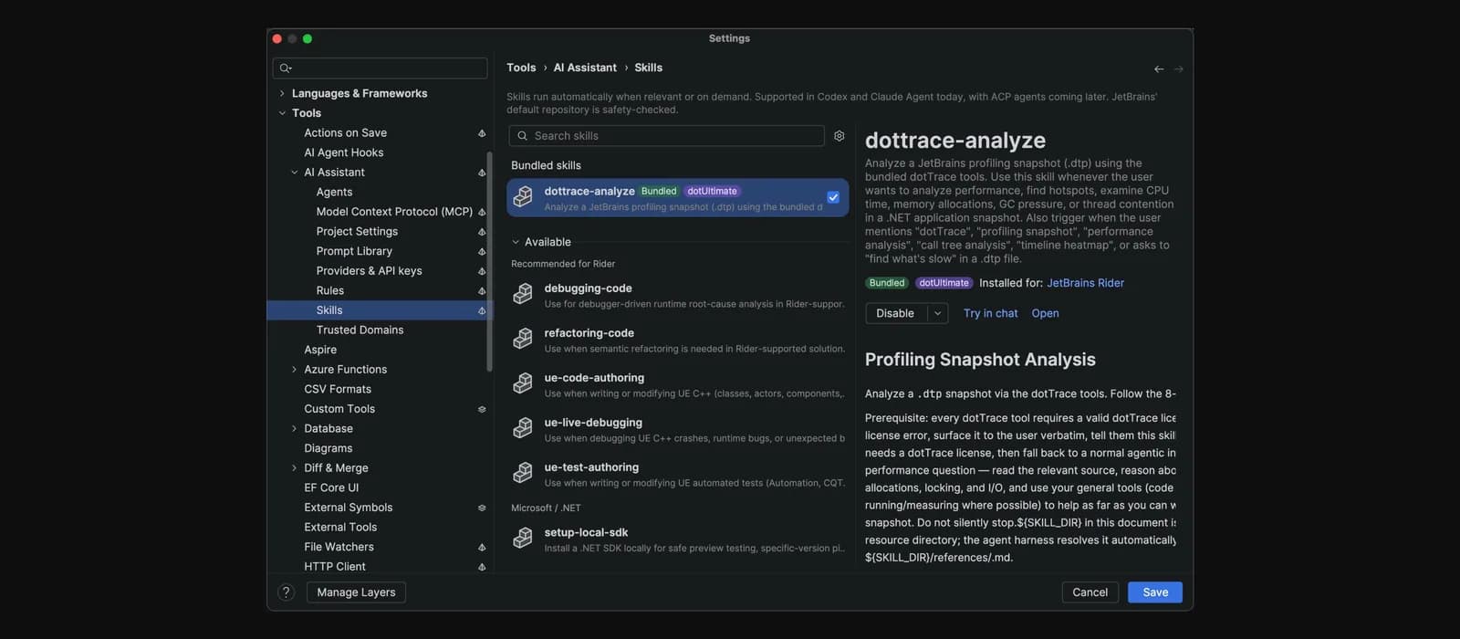Select the setup-local-sdk skill row
1460x639 pixels.
click(678, 539)
